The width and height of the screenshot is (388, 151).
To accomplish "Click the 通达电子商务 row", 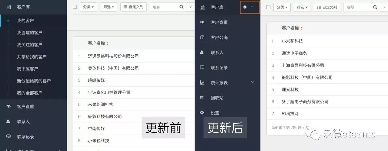I will pyautogui.click(x=327, y=53).
